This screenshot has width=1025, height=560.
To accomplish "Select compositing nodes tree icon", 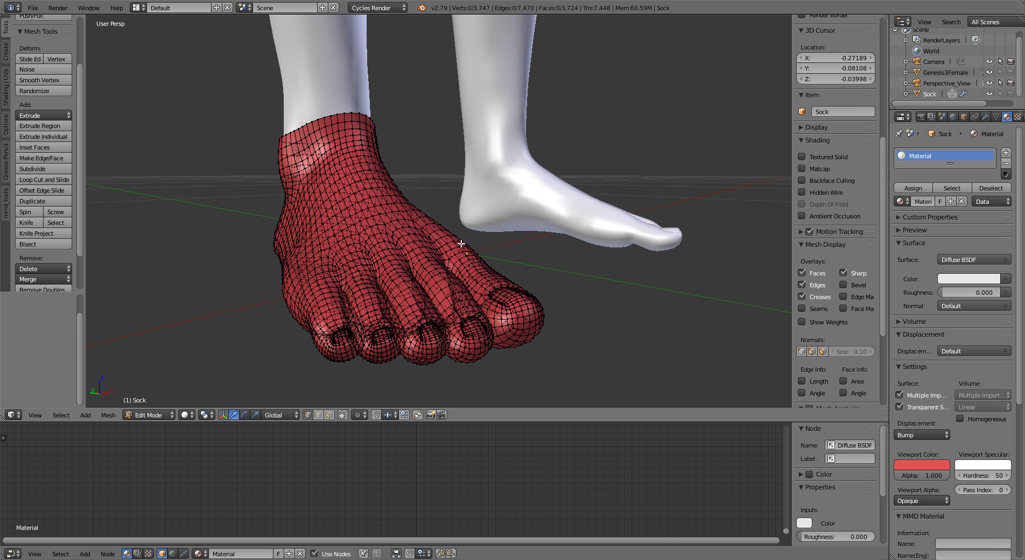I will pyautogui.click(x=137, y=554).
